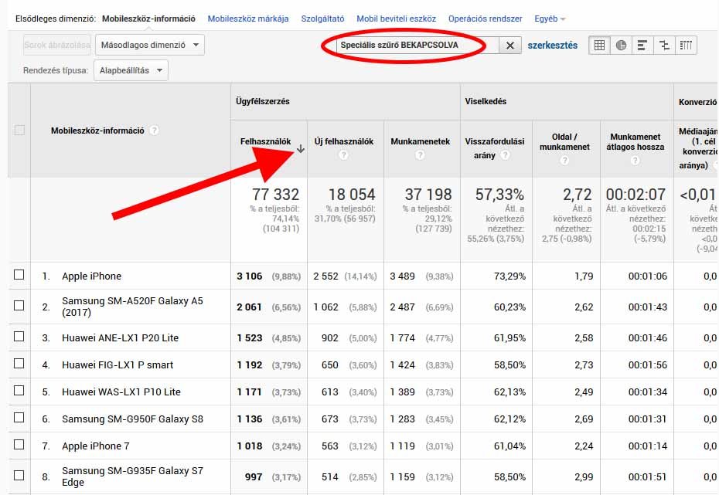Select the Data table view icon

pyautogui.click(x=599, y=45)
